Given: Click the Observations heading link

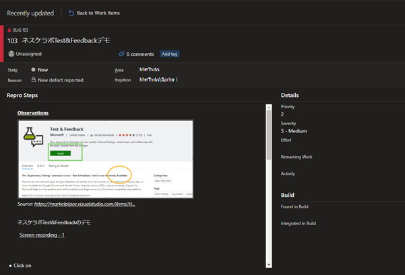Looking at the screenshot, I should tap(33, 113).
